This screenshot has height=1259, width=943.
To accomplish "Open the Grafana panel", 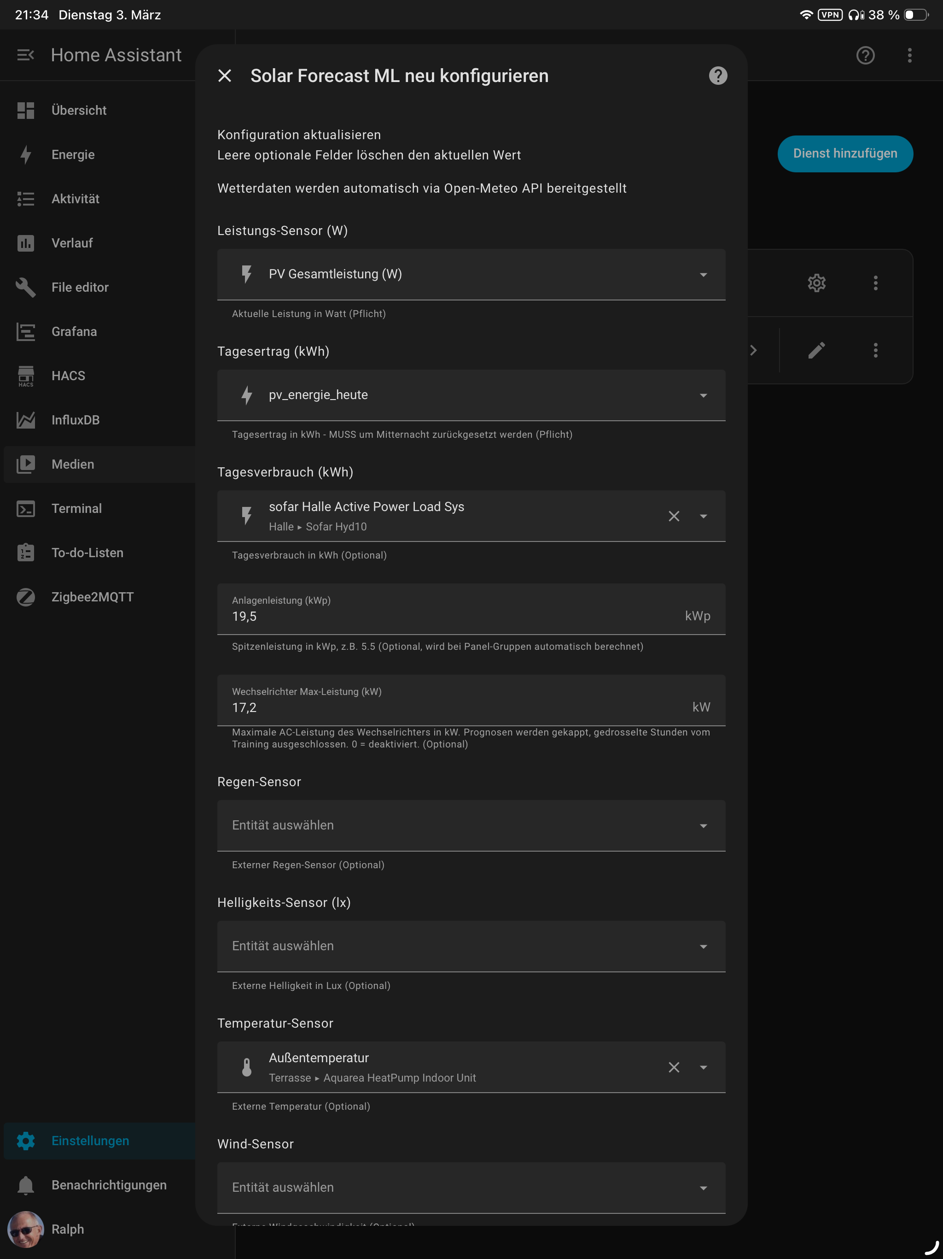I will pos(74,331).
